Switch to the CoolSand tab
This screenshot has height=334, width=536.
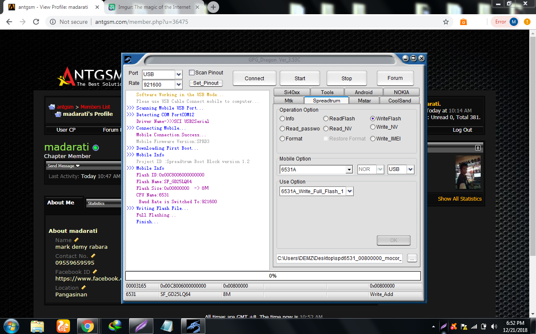pyautogui.click(x=400, y=100)
